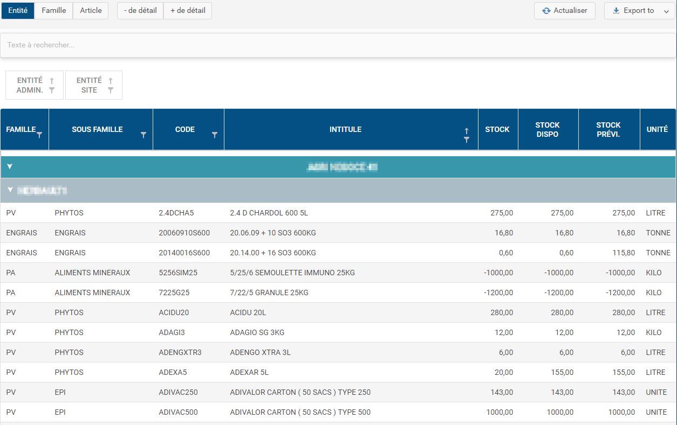Click the CODE column filter icon
Image resolution: width=677 pixels, height=425 pixels.
tap(215, 135)
